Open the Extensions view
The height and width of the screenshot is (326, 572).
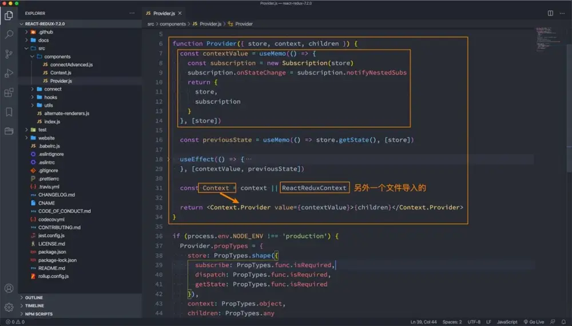coord(9,92)
